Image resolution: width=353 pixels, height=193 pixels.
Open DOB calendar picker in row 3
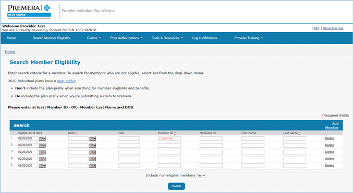click(x=92, y=152)
